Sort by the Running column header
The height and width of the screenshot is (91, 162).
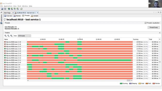(x=140, y=39)
